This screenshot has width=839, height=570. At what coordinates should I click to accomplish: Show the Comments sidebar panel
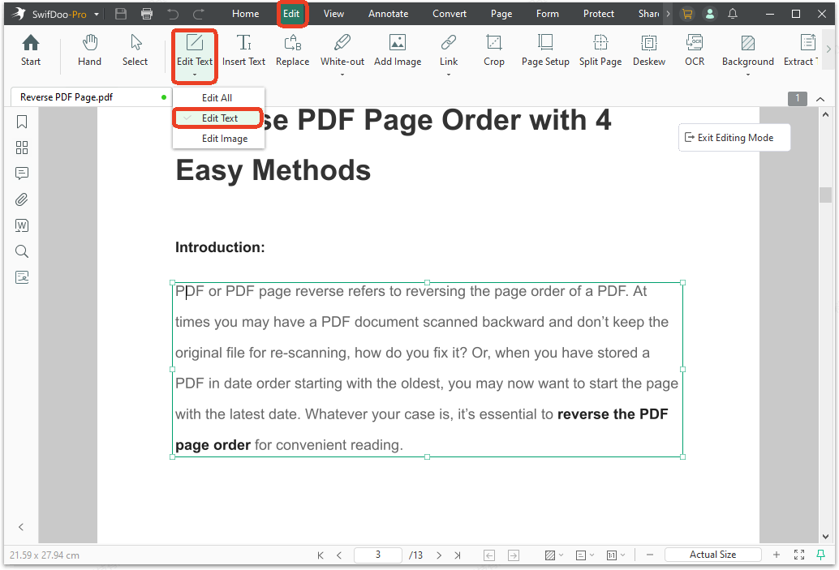(x=22, y=174)
